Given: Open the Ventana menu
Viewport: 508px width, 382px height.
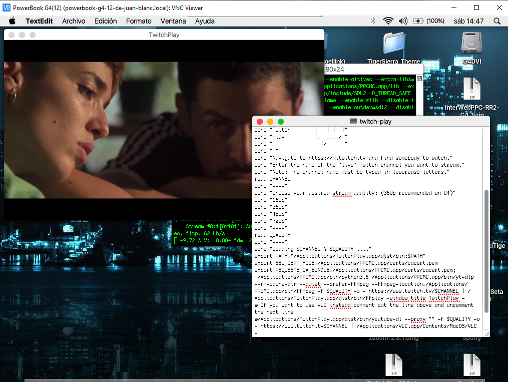Looking at the screenshot, I should 173,21.
